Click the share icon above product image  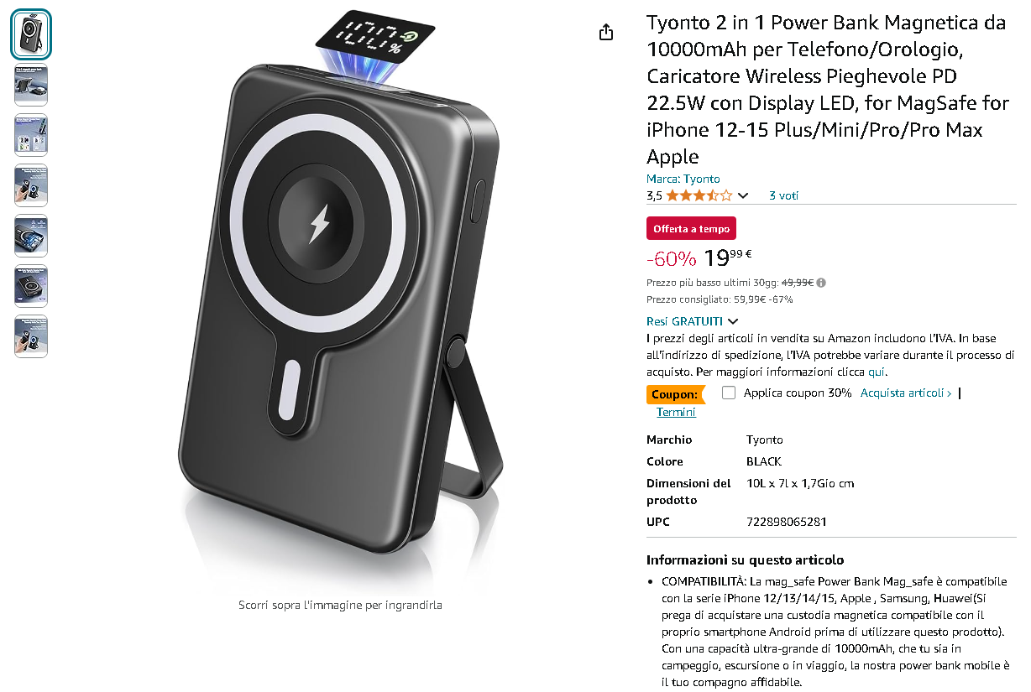[606, 32]
